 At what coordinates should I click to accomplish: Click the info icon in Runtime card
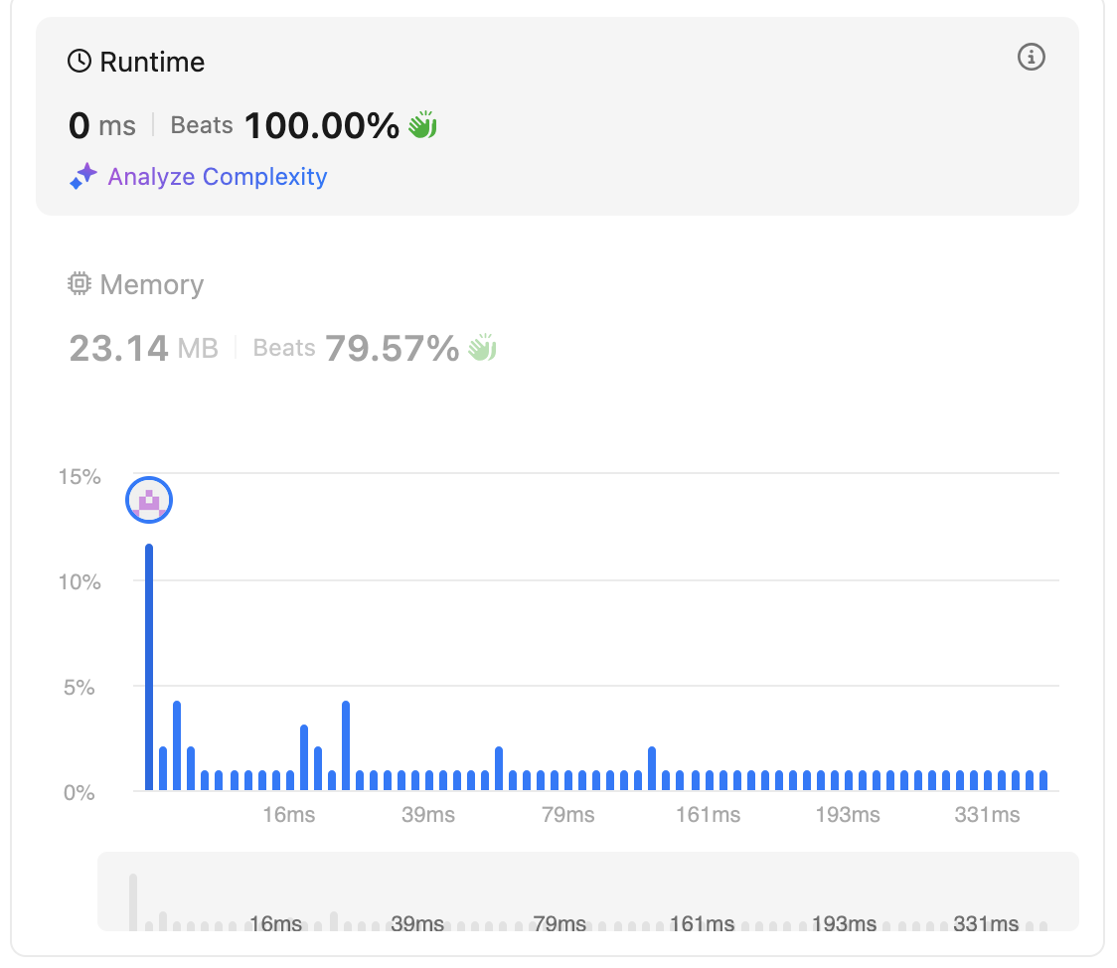1032,58
